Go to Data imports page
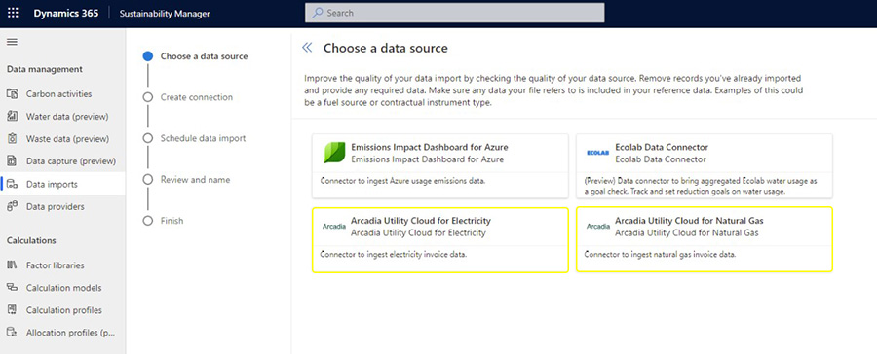This screenshot has width=877, height=354. point(62,184)
